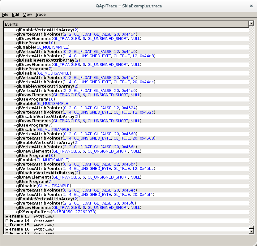Image resolution: width=257 pixels, height=246 pixels.
Task: Select glVertexAttribPointer call with pointer 0x45f4
Action: click(x=85, y=195)
